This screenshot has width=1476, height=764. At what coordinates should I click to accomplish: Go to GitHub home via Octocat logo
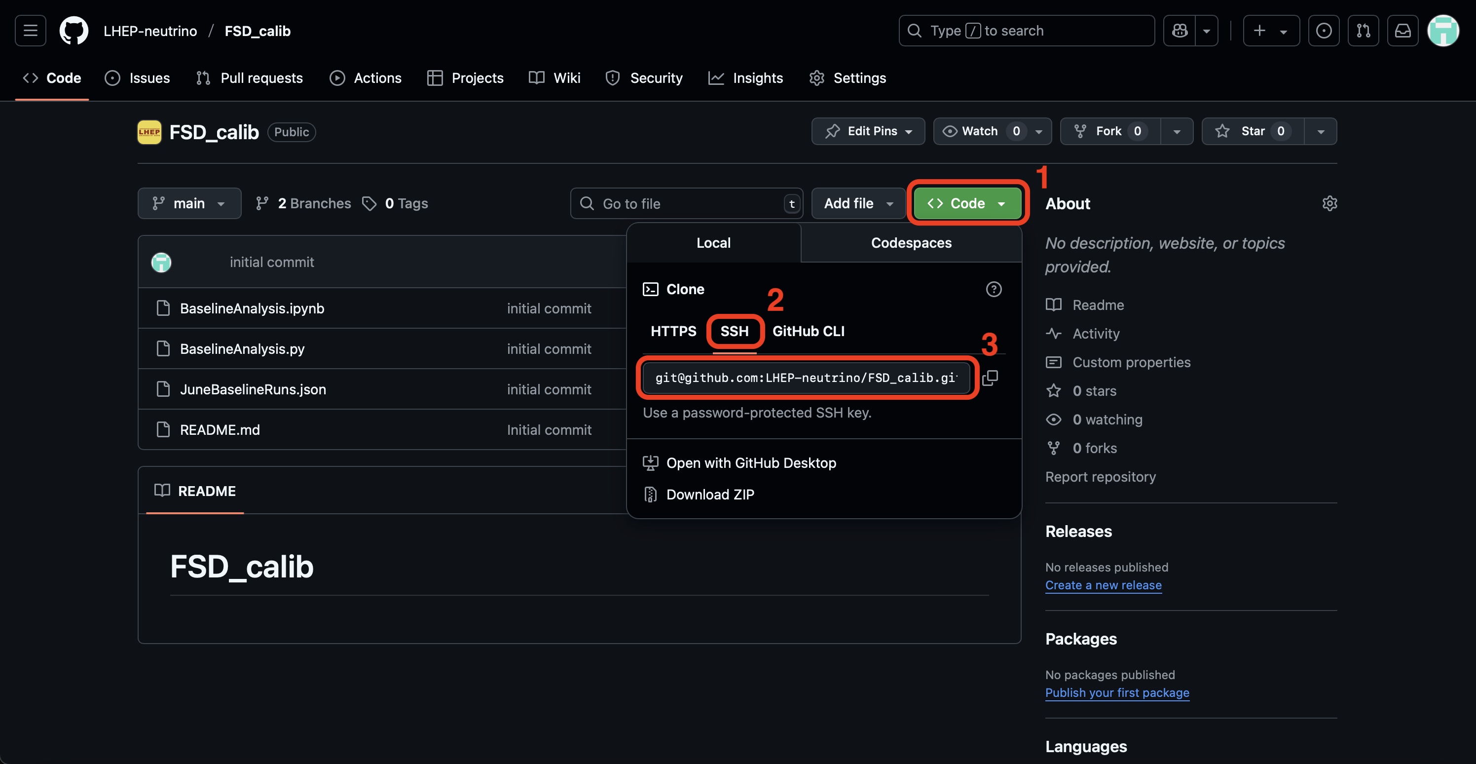click(x=74, y=31)
